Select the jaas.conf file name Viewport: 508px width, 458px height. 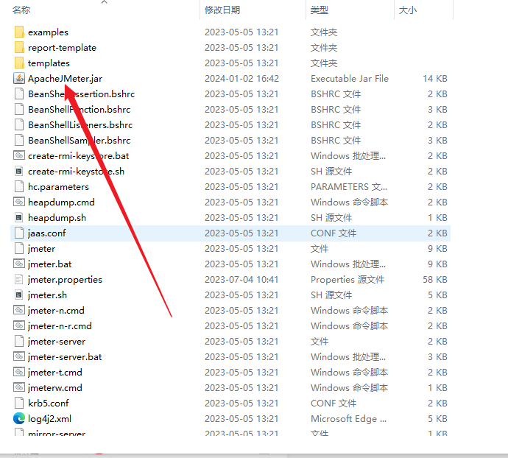(x=46, y=233)
